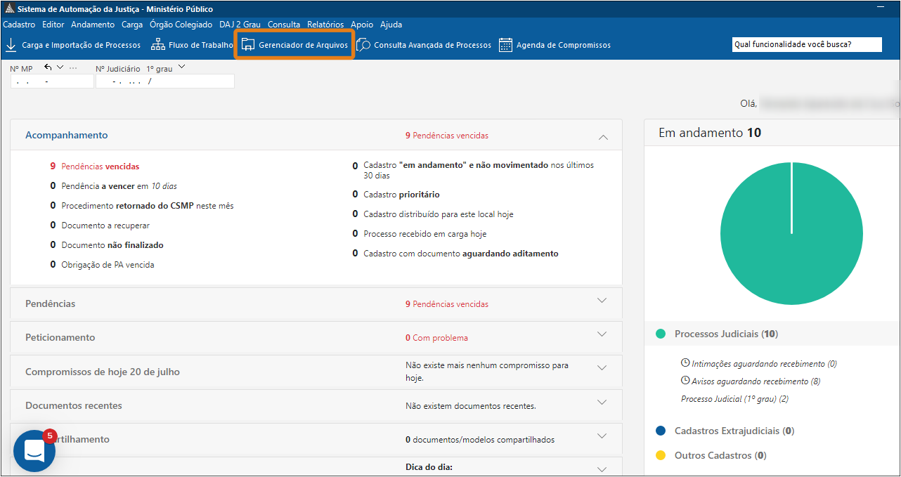
Task: Click '0 documentos/modelos compartilhados' text
Action: pyautogui.click(x=480, y=440)
